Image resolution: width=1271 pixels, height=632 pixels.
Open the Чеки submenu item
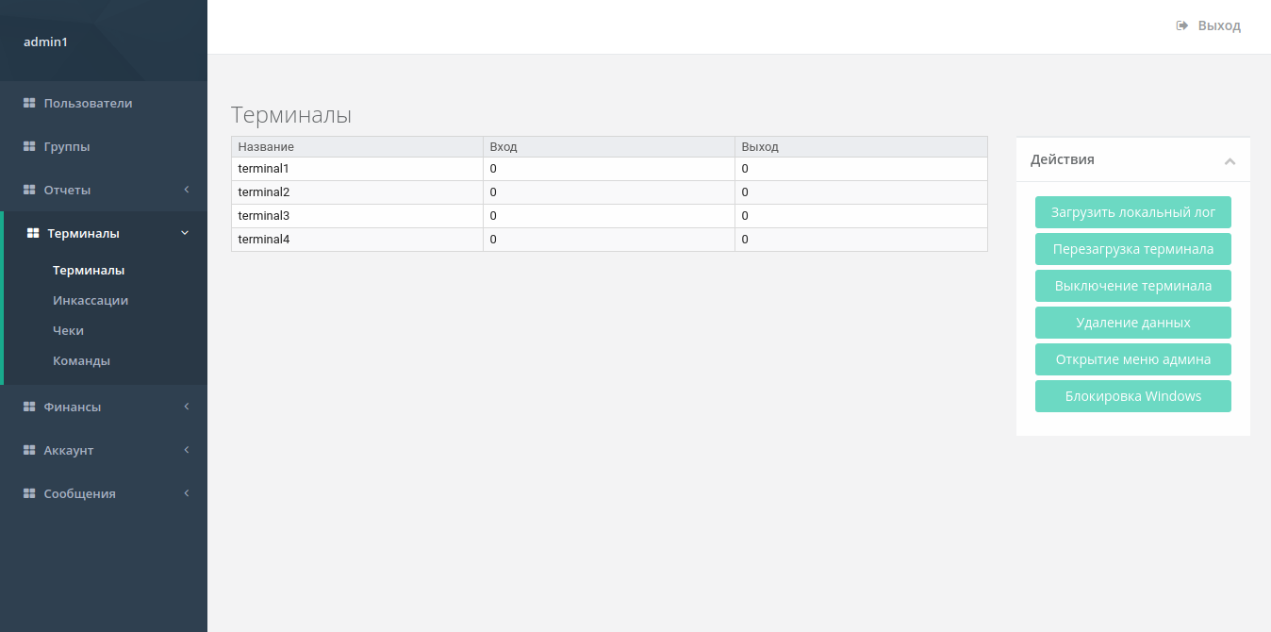tap(69, 330)
